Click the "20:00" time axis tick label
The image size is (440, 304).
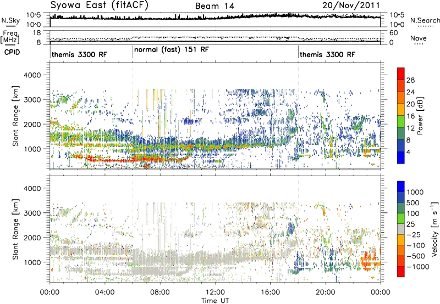pyautogui.click(x=325, y=292)
